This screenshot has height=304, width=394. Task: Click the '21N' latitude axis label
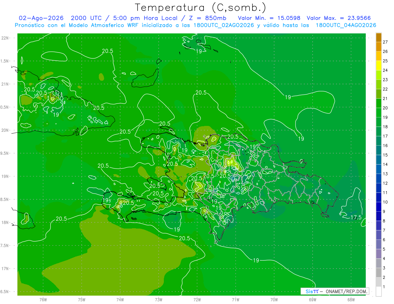(x=6, y=84)
